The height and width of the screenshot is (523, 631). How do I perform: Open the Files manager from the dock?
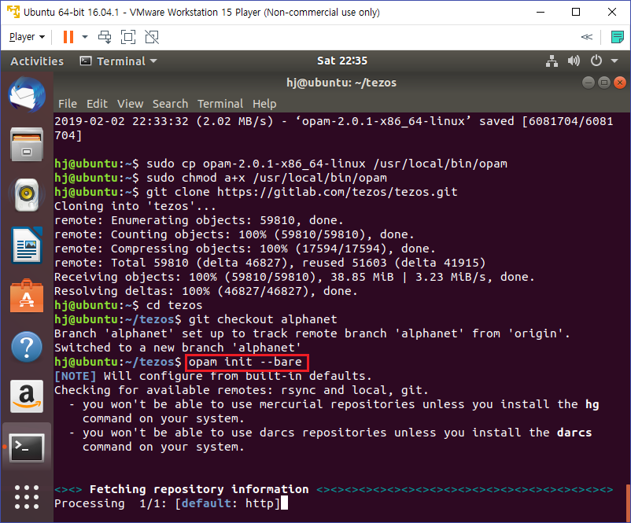point(27,145)
